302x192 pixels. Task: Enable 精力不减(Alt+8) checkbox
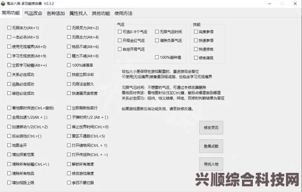coord(69,56)
